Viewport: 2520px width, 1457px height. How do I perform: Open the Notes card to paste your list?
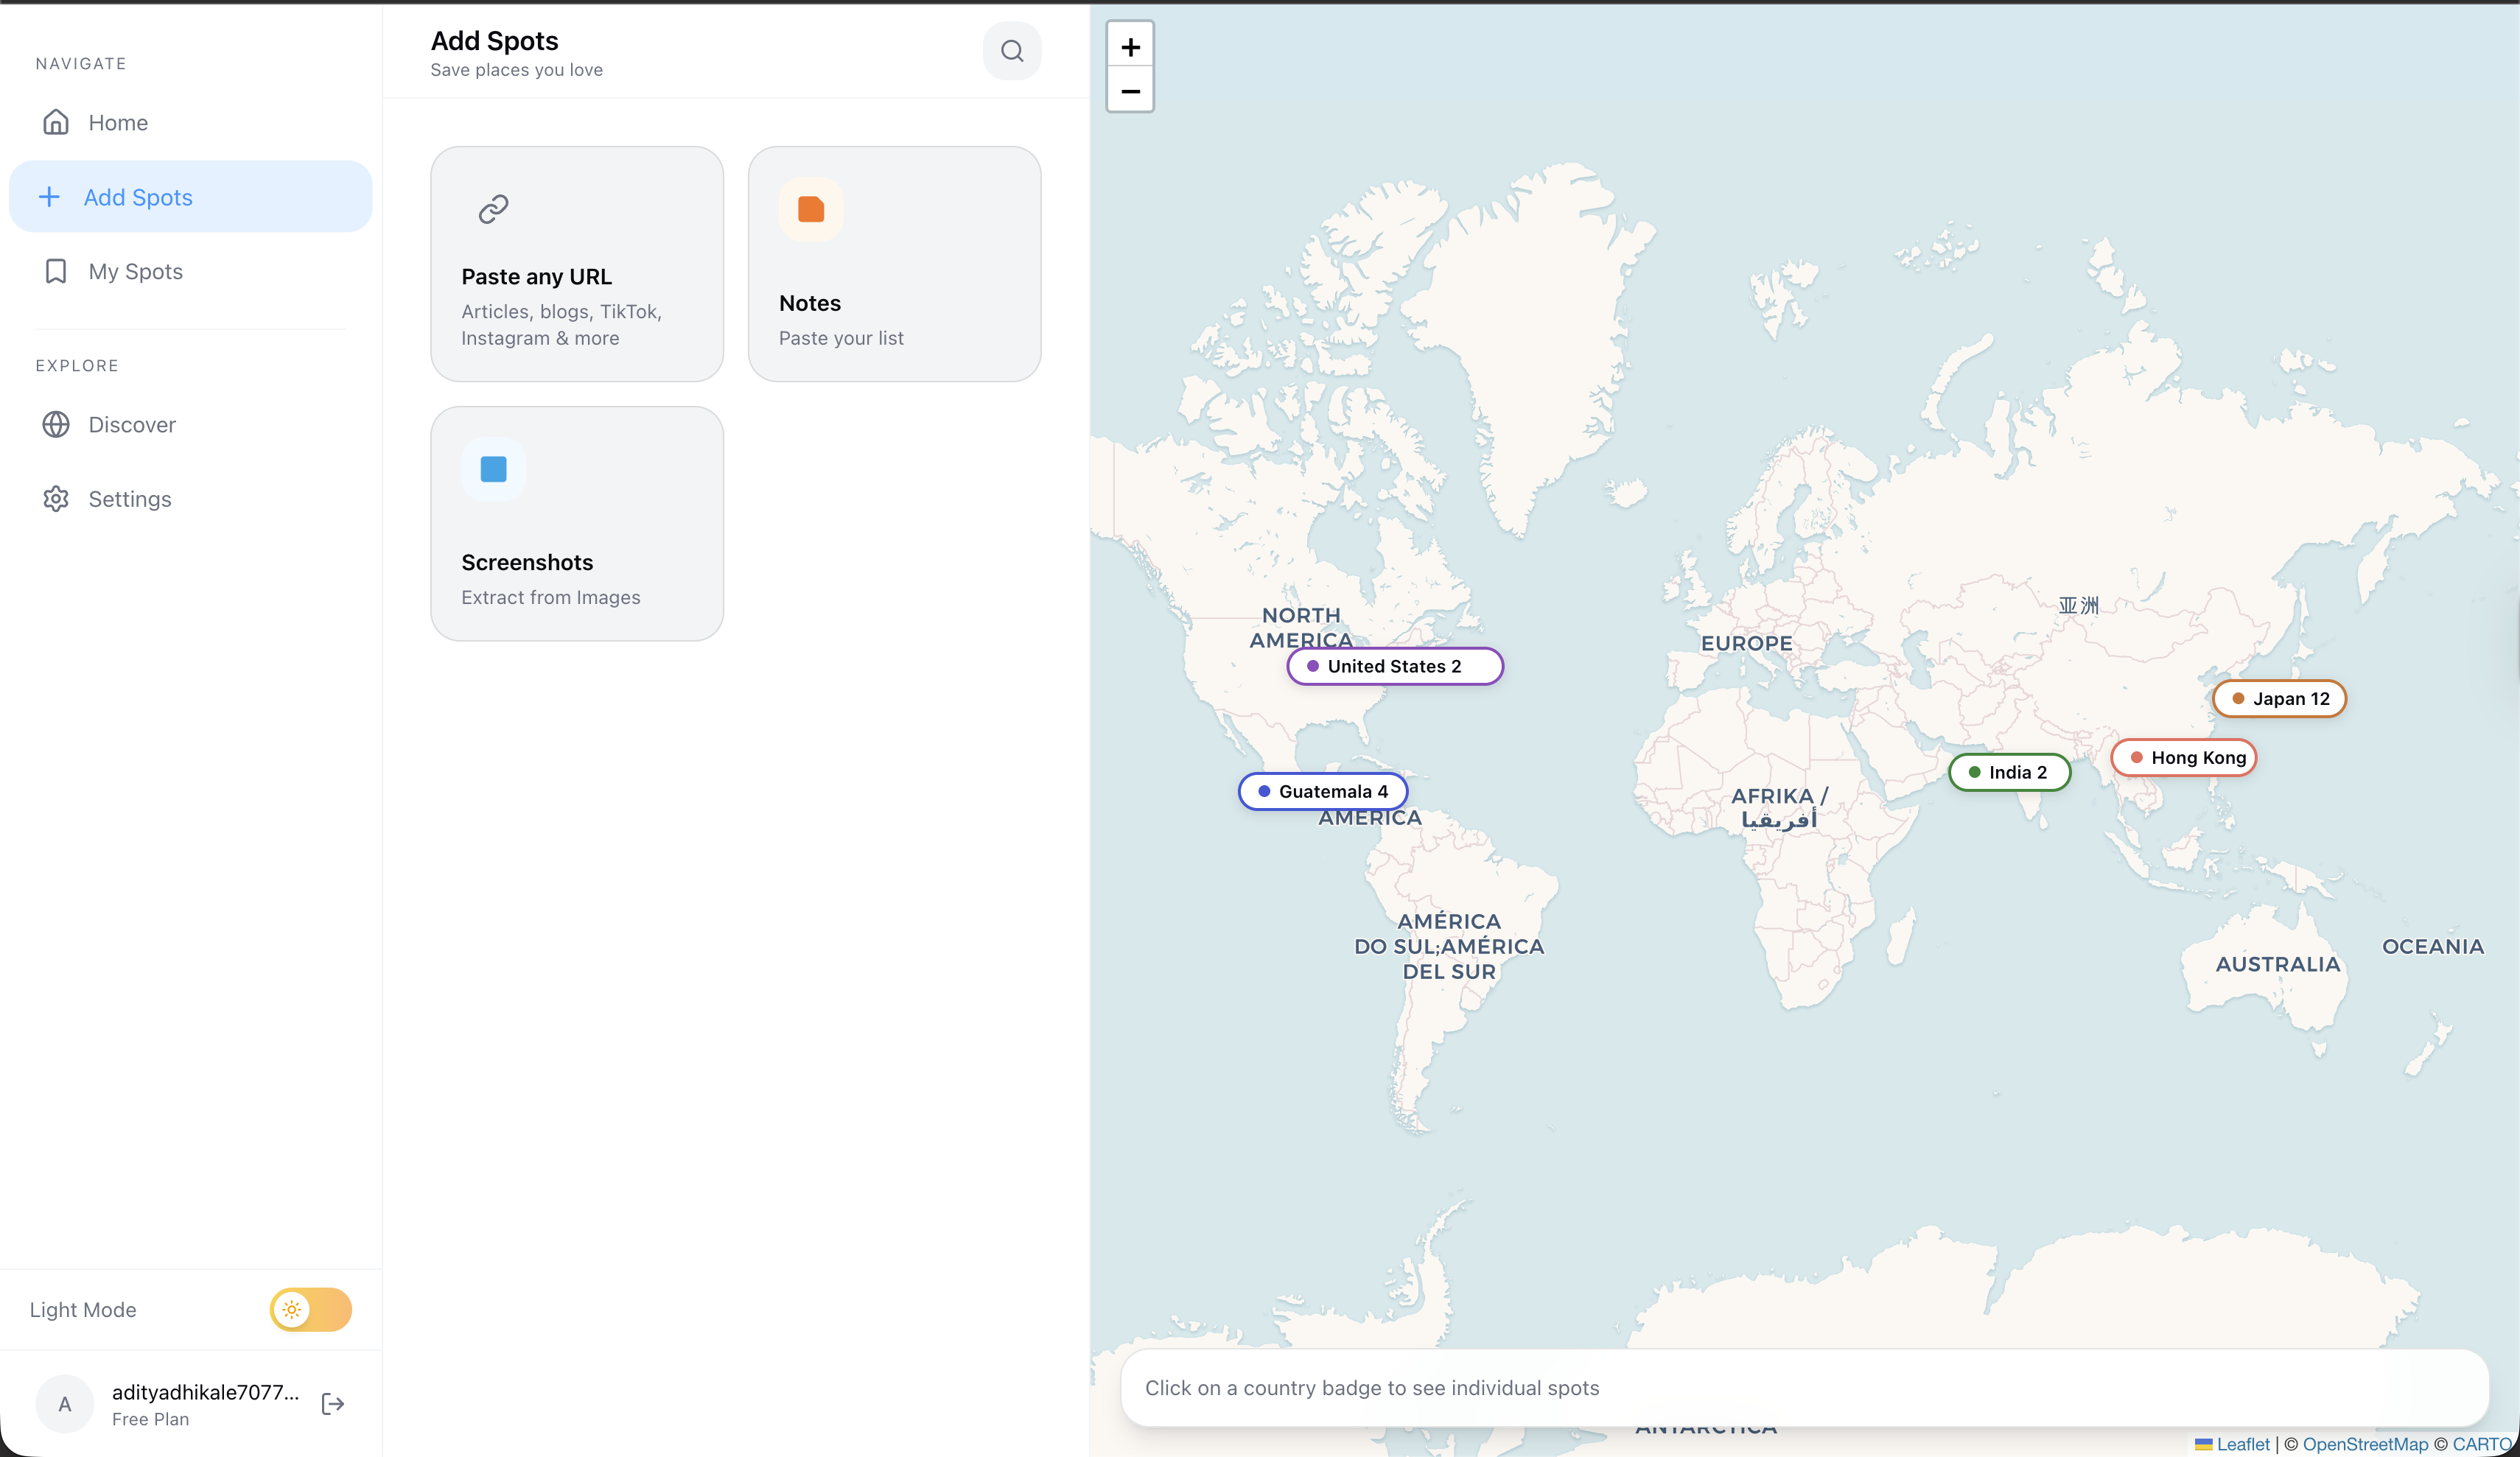point(894,263)
